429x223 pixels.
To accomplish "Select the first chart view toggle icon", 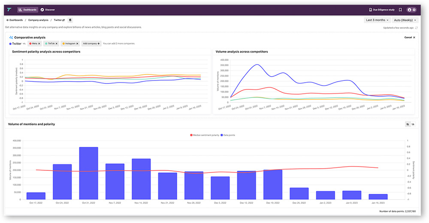I will [x=408, y=124].
